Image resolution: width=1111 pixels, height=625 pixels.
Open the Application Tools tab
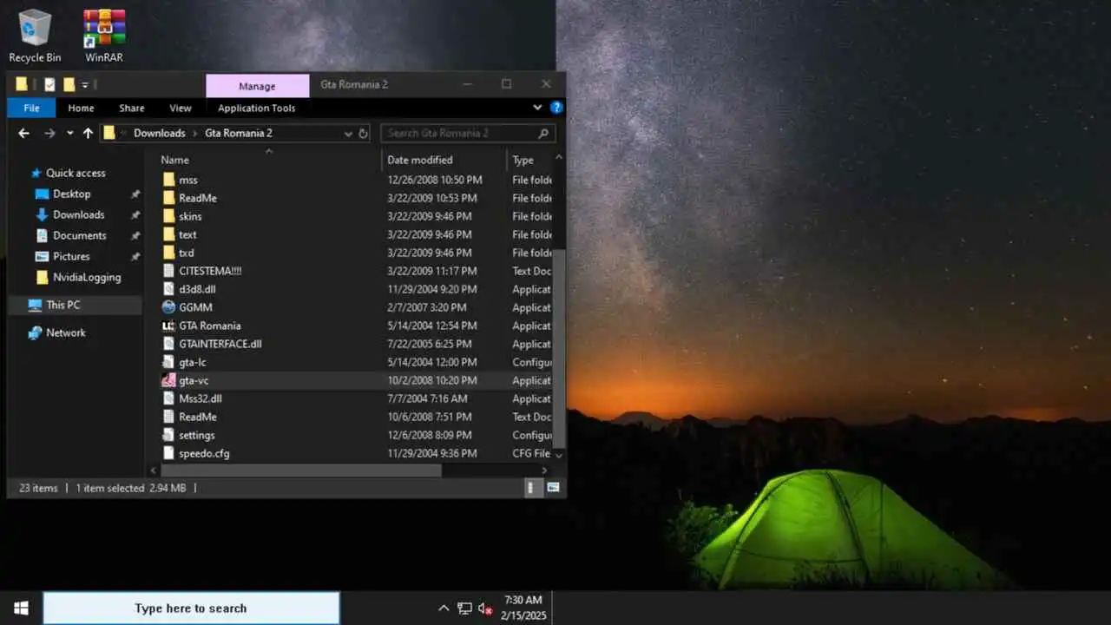[257, 108]
